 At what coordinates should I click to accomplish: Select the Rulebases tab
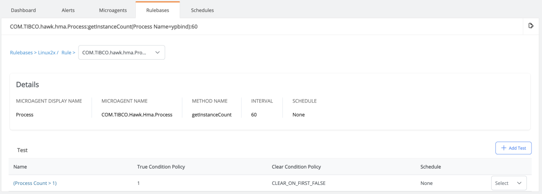coord(158,10)
